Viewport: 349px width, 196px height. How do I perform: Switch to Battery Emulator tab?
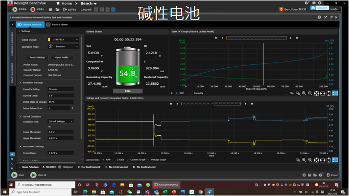click(30, 24)
